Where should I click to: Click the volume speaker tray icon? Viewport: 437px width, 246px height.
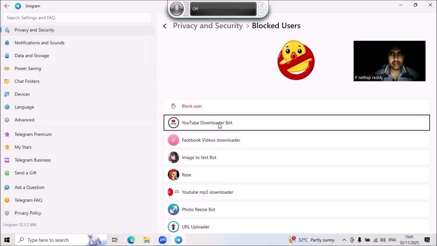[383, 240]
